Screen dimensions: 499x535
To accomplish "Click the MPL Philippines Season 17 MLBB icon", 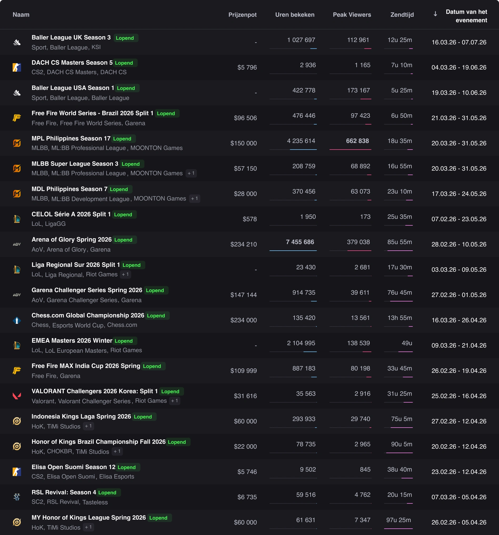I will 17,143.
